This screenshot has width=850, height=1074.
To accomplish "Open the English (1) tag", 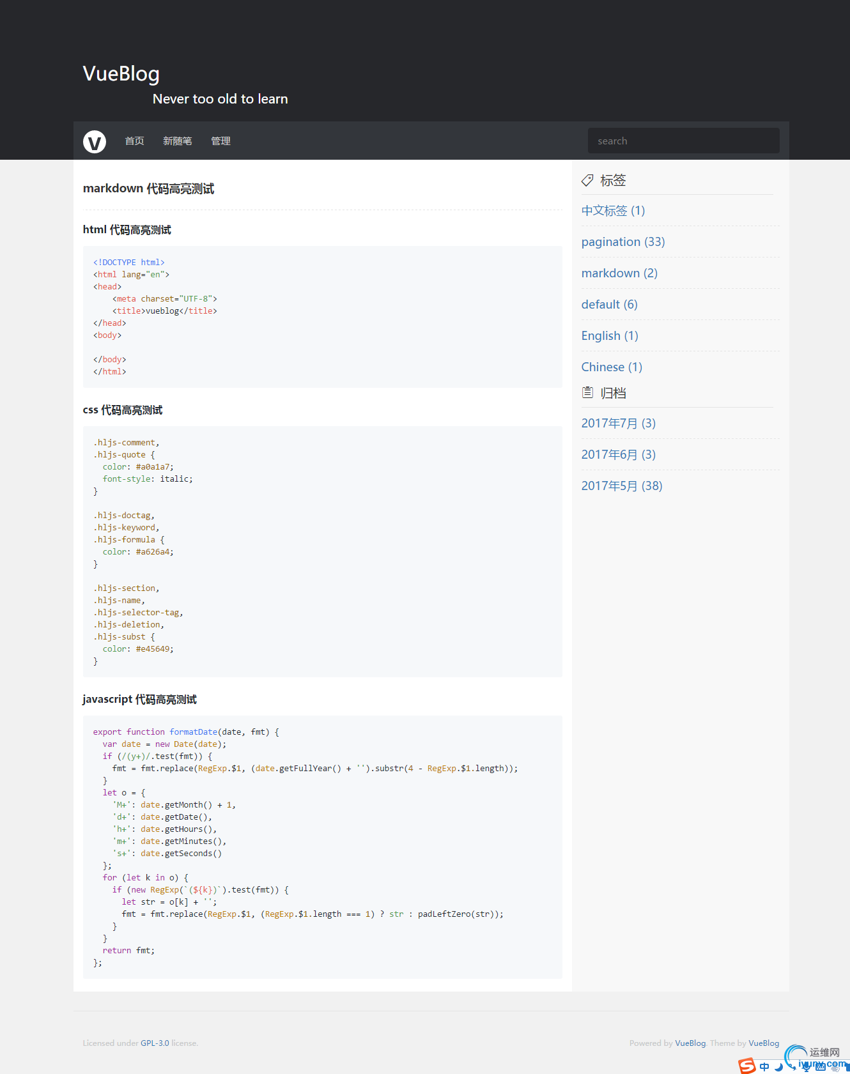I will (610, 335).
